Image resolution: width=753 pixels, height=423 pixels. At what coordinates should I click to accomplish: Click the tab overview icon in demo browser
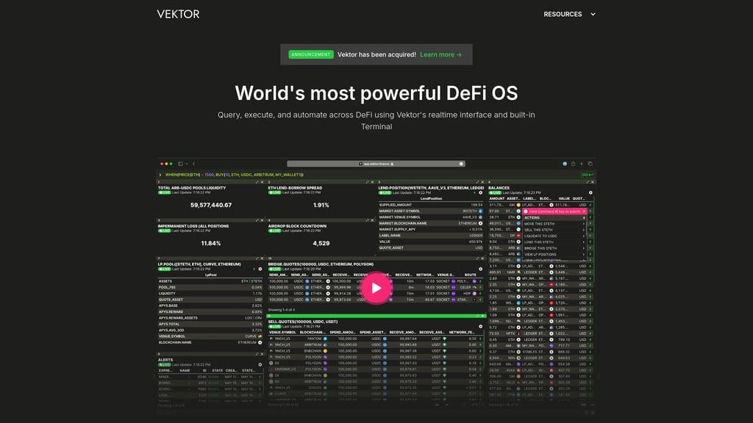tap(590, 164)
